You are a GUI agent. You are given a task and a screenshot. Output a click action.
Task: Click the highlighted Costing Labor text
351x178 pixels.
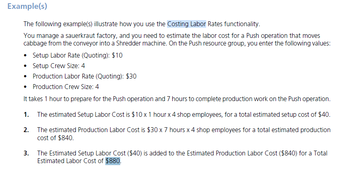(x=186, y=24)
